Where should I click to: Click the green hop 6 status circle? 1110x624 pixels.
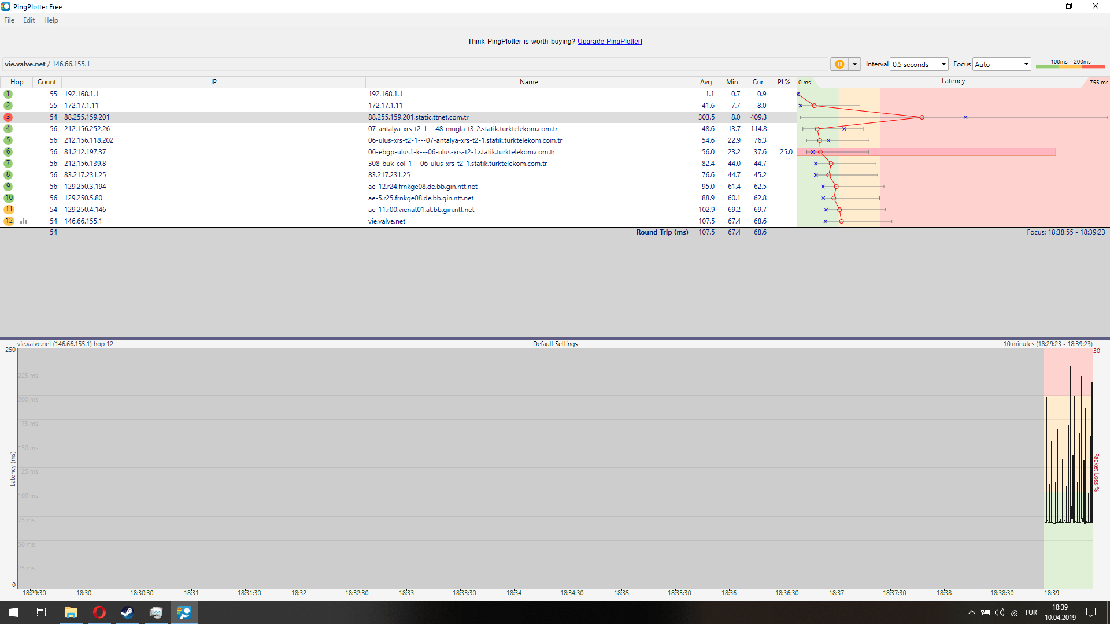[x=8, y=152]
